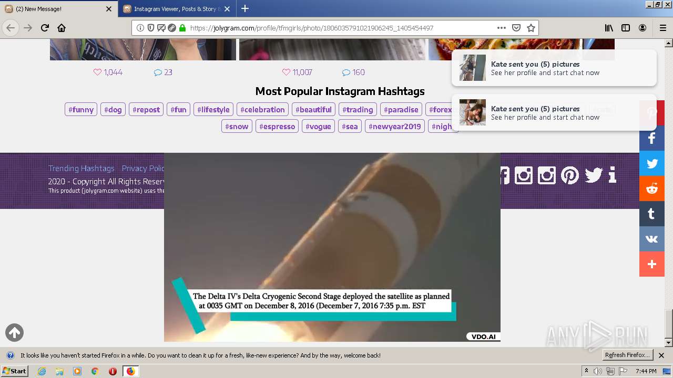This screenshot has height=378, width=673.
Task: Open the Windows Start menu
Action: 14,371
